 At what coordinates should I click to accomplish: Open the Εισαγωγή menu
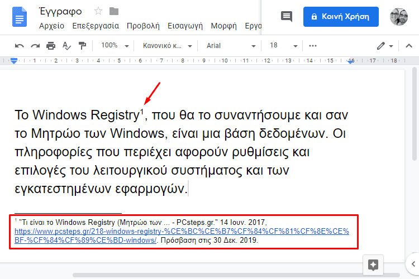tap(185, 26)
